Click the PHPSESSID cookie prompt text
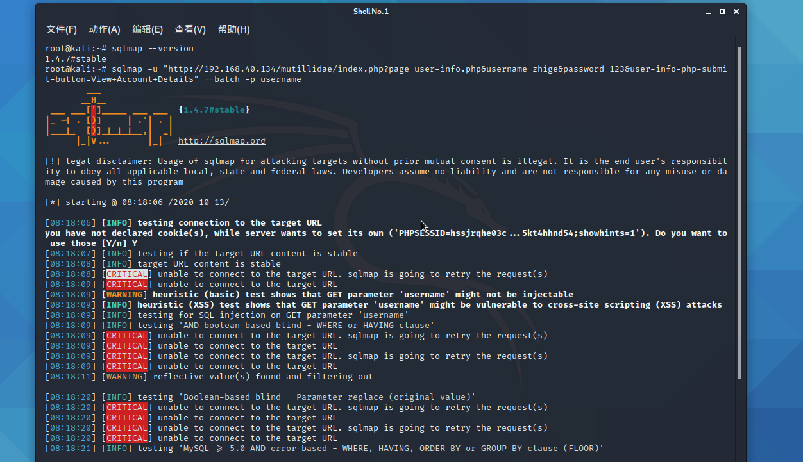The image size is (803, 462). [386, 238]
